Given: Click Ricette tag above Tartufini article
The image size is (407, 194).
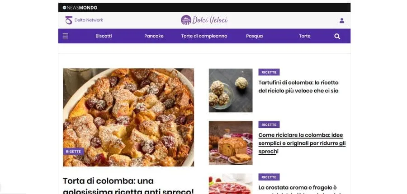Looking at the screenshot, I should click(269, 72).
